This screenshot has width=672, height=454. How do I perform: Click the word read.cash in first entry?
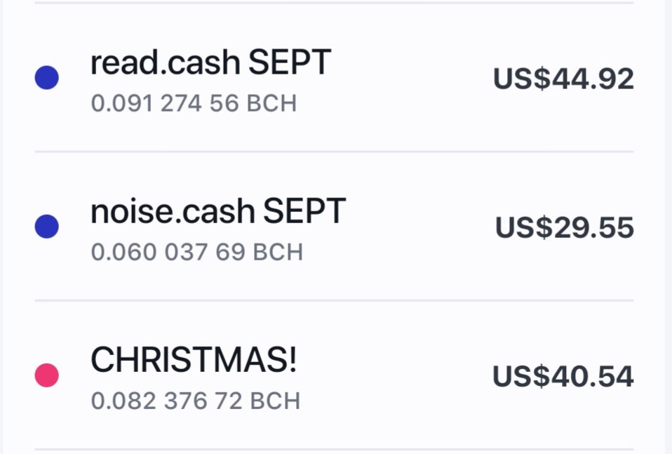[166, 62]
